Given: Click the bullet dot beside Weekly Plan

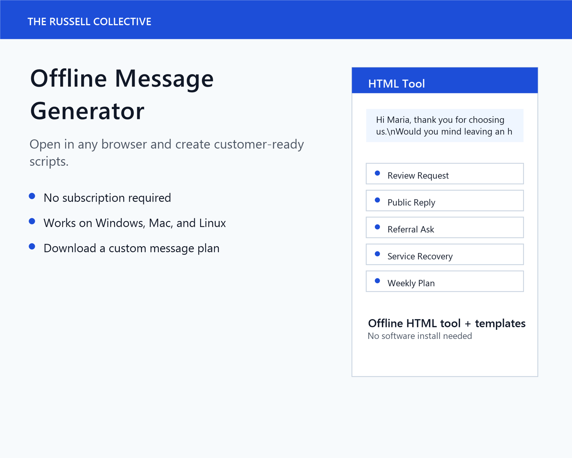Looking at the screenshot, I should click(378, 281).
